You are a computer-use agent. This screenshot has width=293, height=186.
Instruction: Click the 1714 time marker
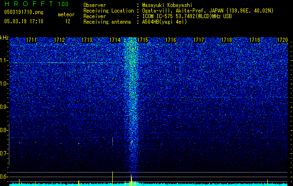point(115,40)
